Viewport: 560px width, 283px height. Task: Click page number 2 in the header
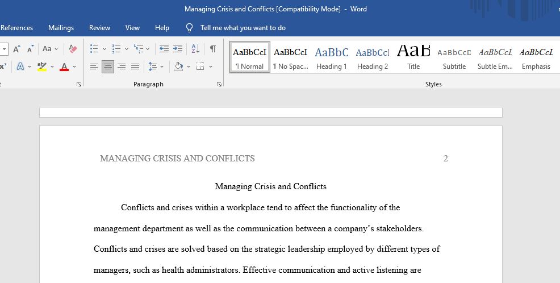pyautogui.click(x=445, y=159)
